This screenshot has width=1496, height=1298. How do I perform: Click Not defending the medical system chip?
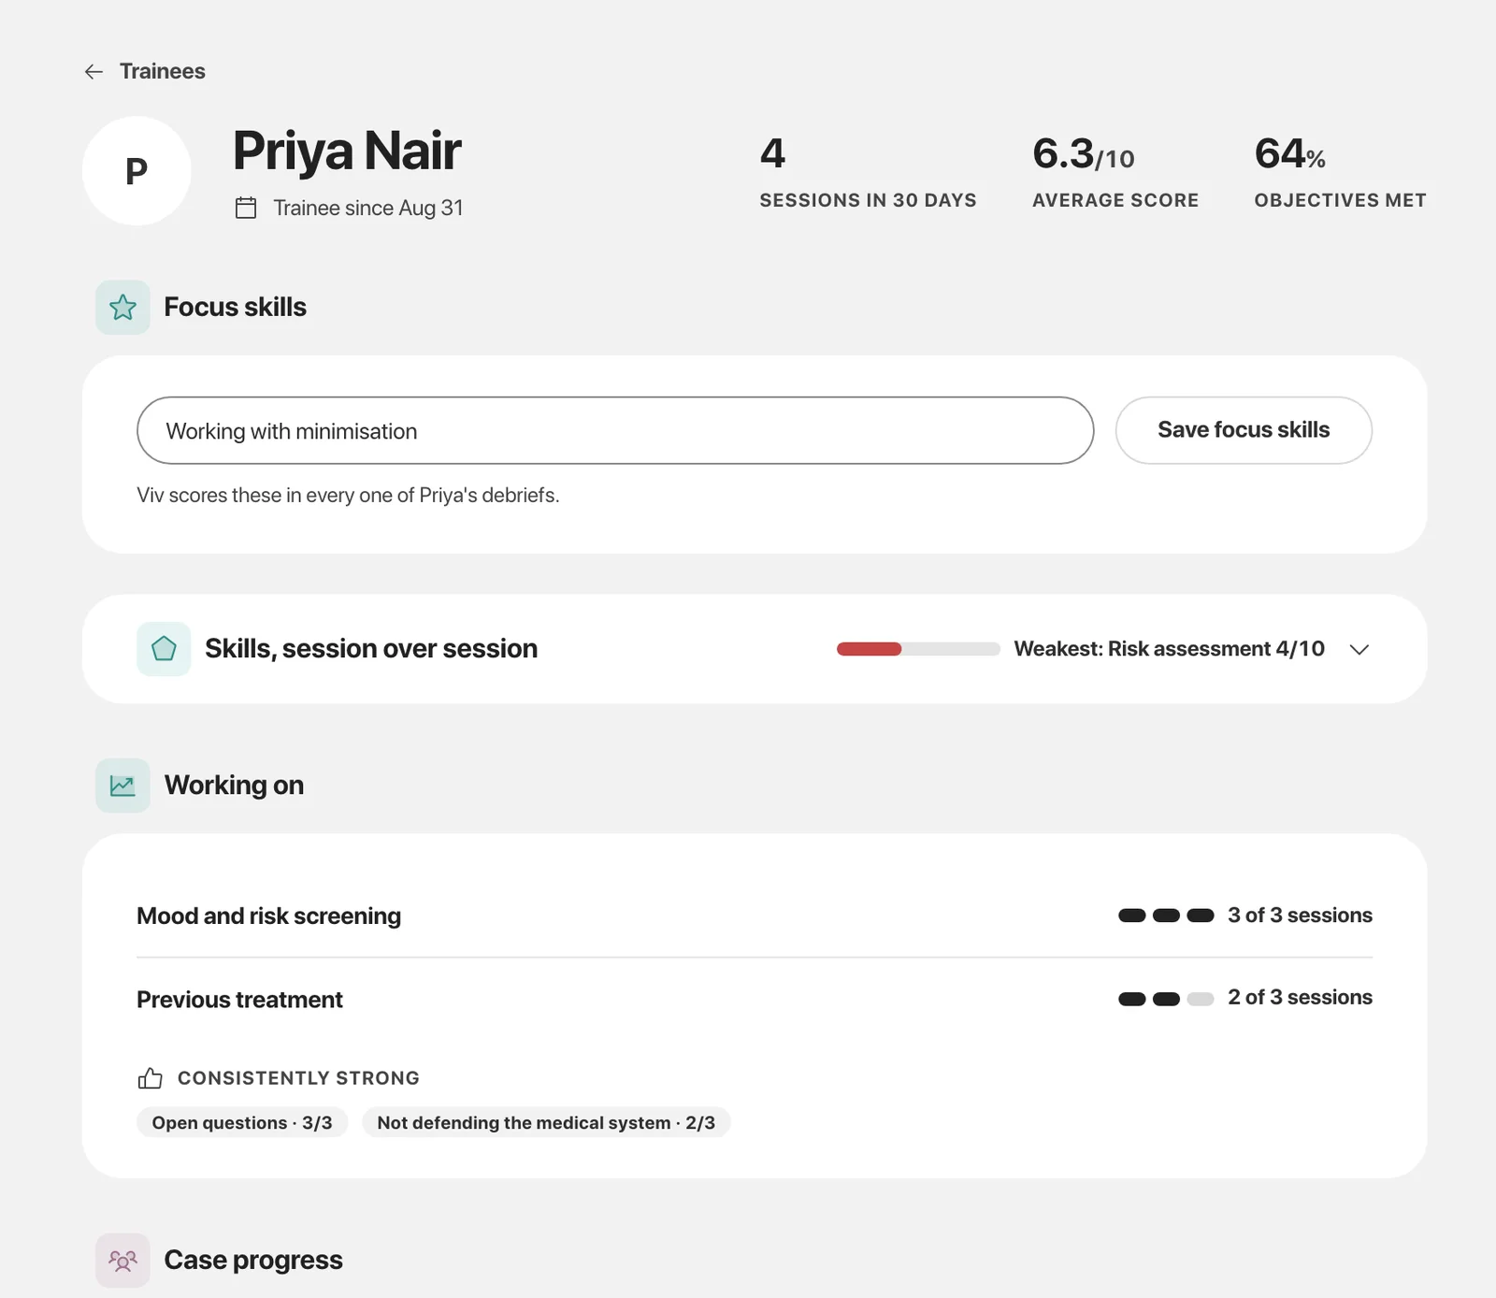tap(546, 1122)
